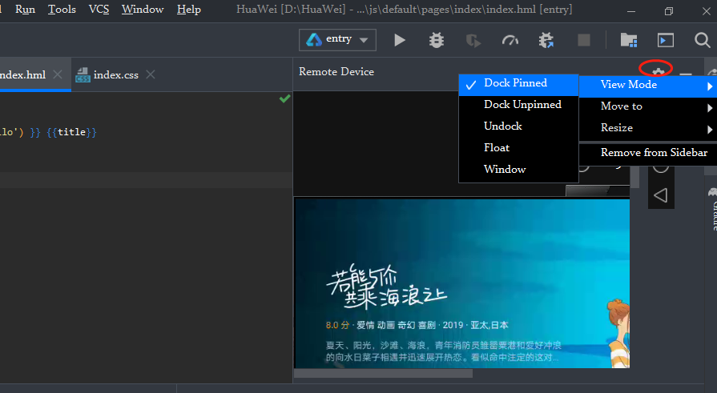The image size is (717, 393).
Task: Open Remote Device gear settings
Action: 658,72
